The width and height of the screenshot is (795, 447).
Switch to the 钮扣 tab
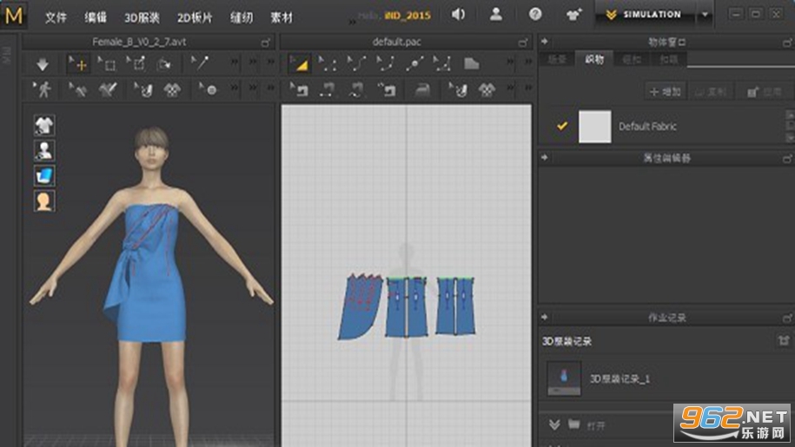click(x=632, y=59)
